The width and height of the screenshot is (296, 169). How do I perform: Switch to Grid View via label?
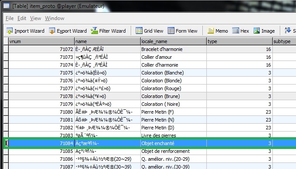point(153,31)
